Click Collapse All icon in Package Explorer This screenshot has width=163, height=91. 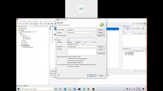point(35,26)
